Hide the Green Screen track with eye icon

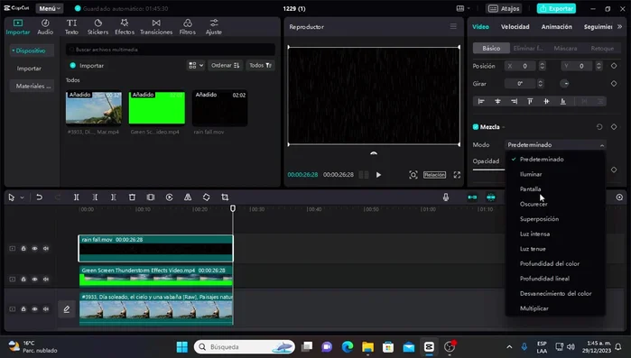pos(34,279)
